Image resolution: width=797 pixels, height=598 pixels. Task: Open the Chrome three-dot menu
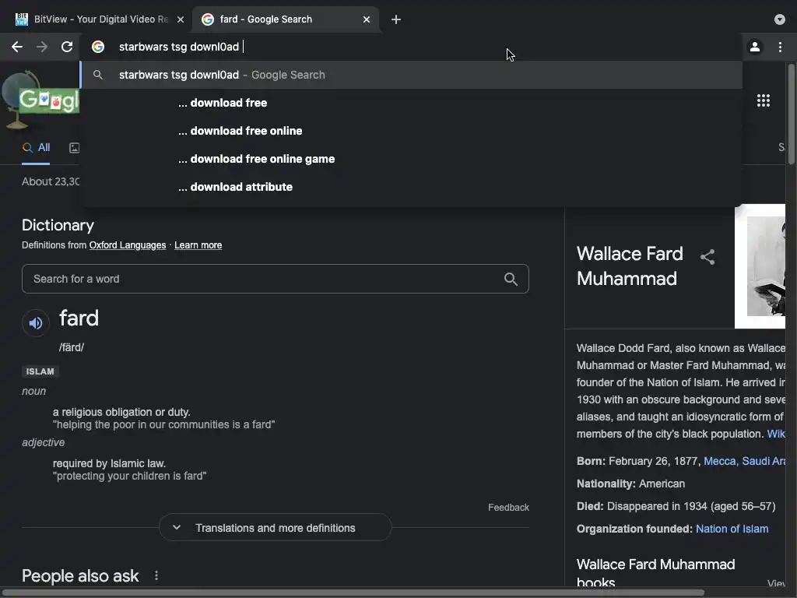click(780, 47)
